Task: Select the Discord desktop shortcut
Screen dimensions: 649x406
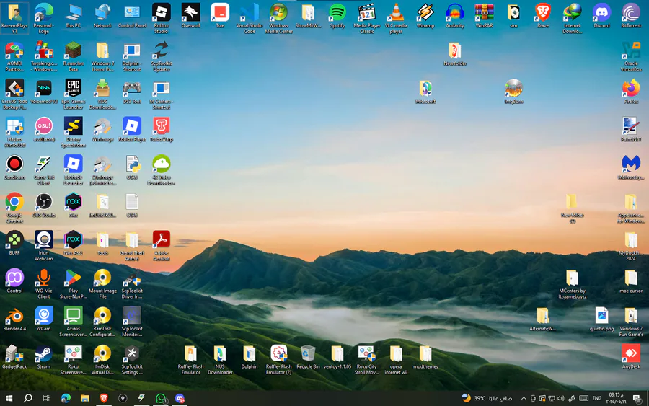Action: 602,16
